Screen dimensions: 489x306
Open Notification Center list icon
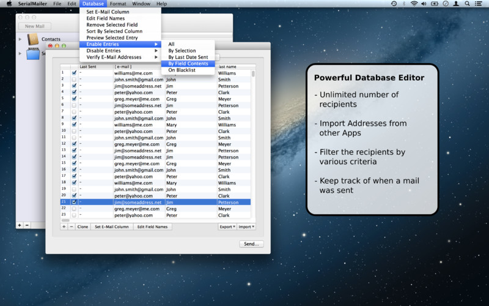coord(479,4)
